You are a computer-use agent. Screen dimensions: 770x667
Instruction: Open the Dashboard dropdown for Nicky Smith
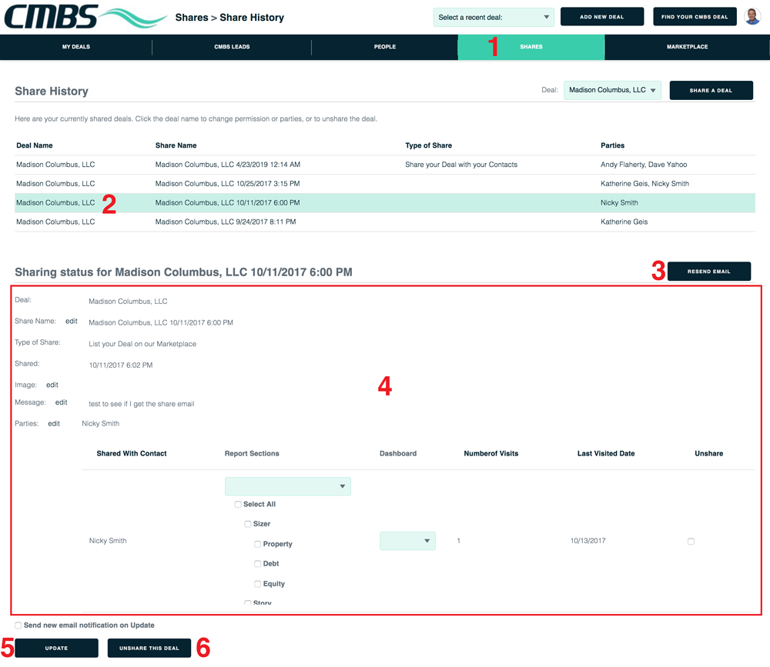(407, 541)
